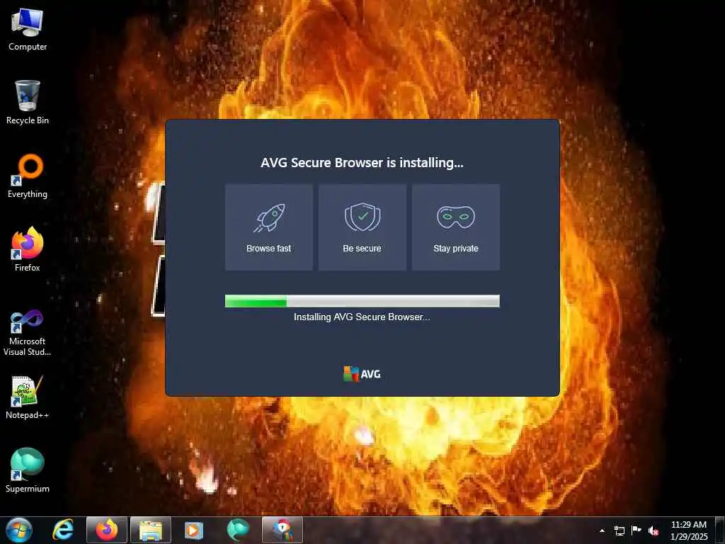
Task: Open the Action Center flag icon
Action: pos(636,531)
